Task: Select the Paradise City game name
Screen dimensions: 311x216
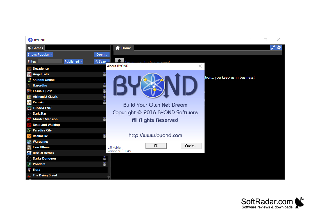Action: (42, 131)
